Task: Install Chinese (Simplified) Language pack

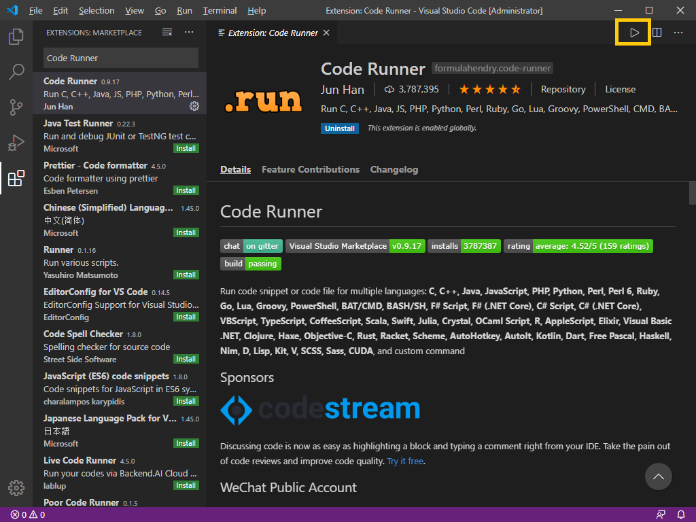Action: (x=186, y=232)
